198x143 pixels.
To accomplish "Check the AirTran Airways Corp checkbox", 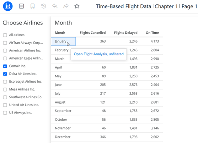I will [5, 43].
